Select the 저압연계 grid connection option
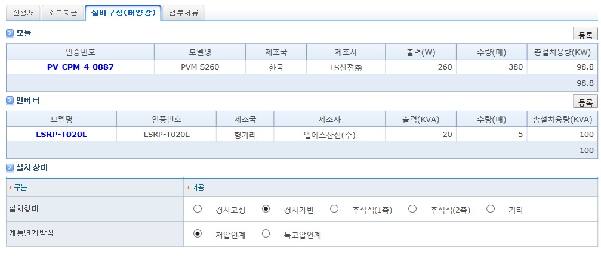This screenshot has width=601, height=256. pyautogui.click(x=198, y=234)
